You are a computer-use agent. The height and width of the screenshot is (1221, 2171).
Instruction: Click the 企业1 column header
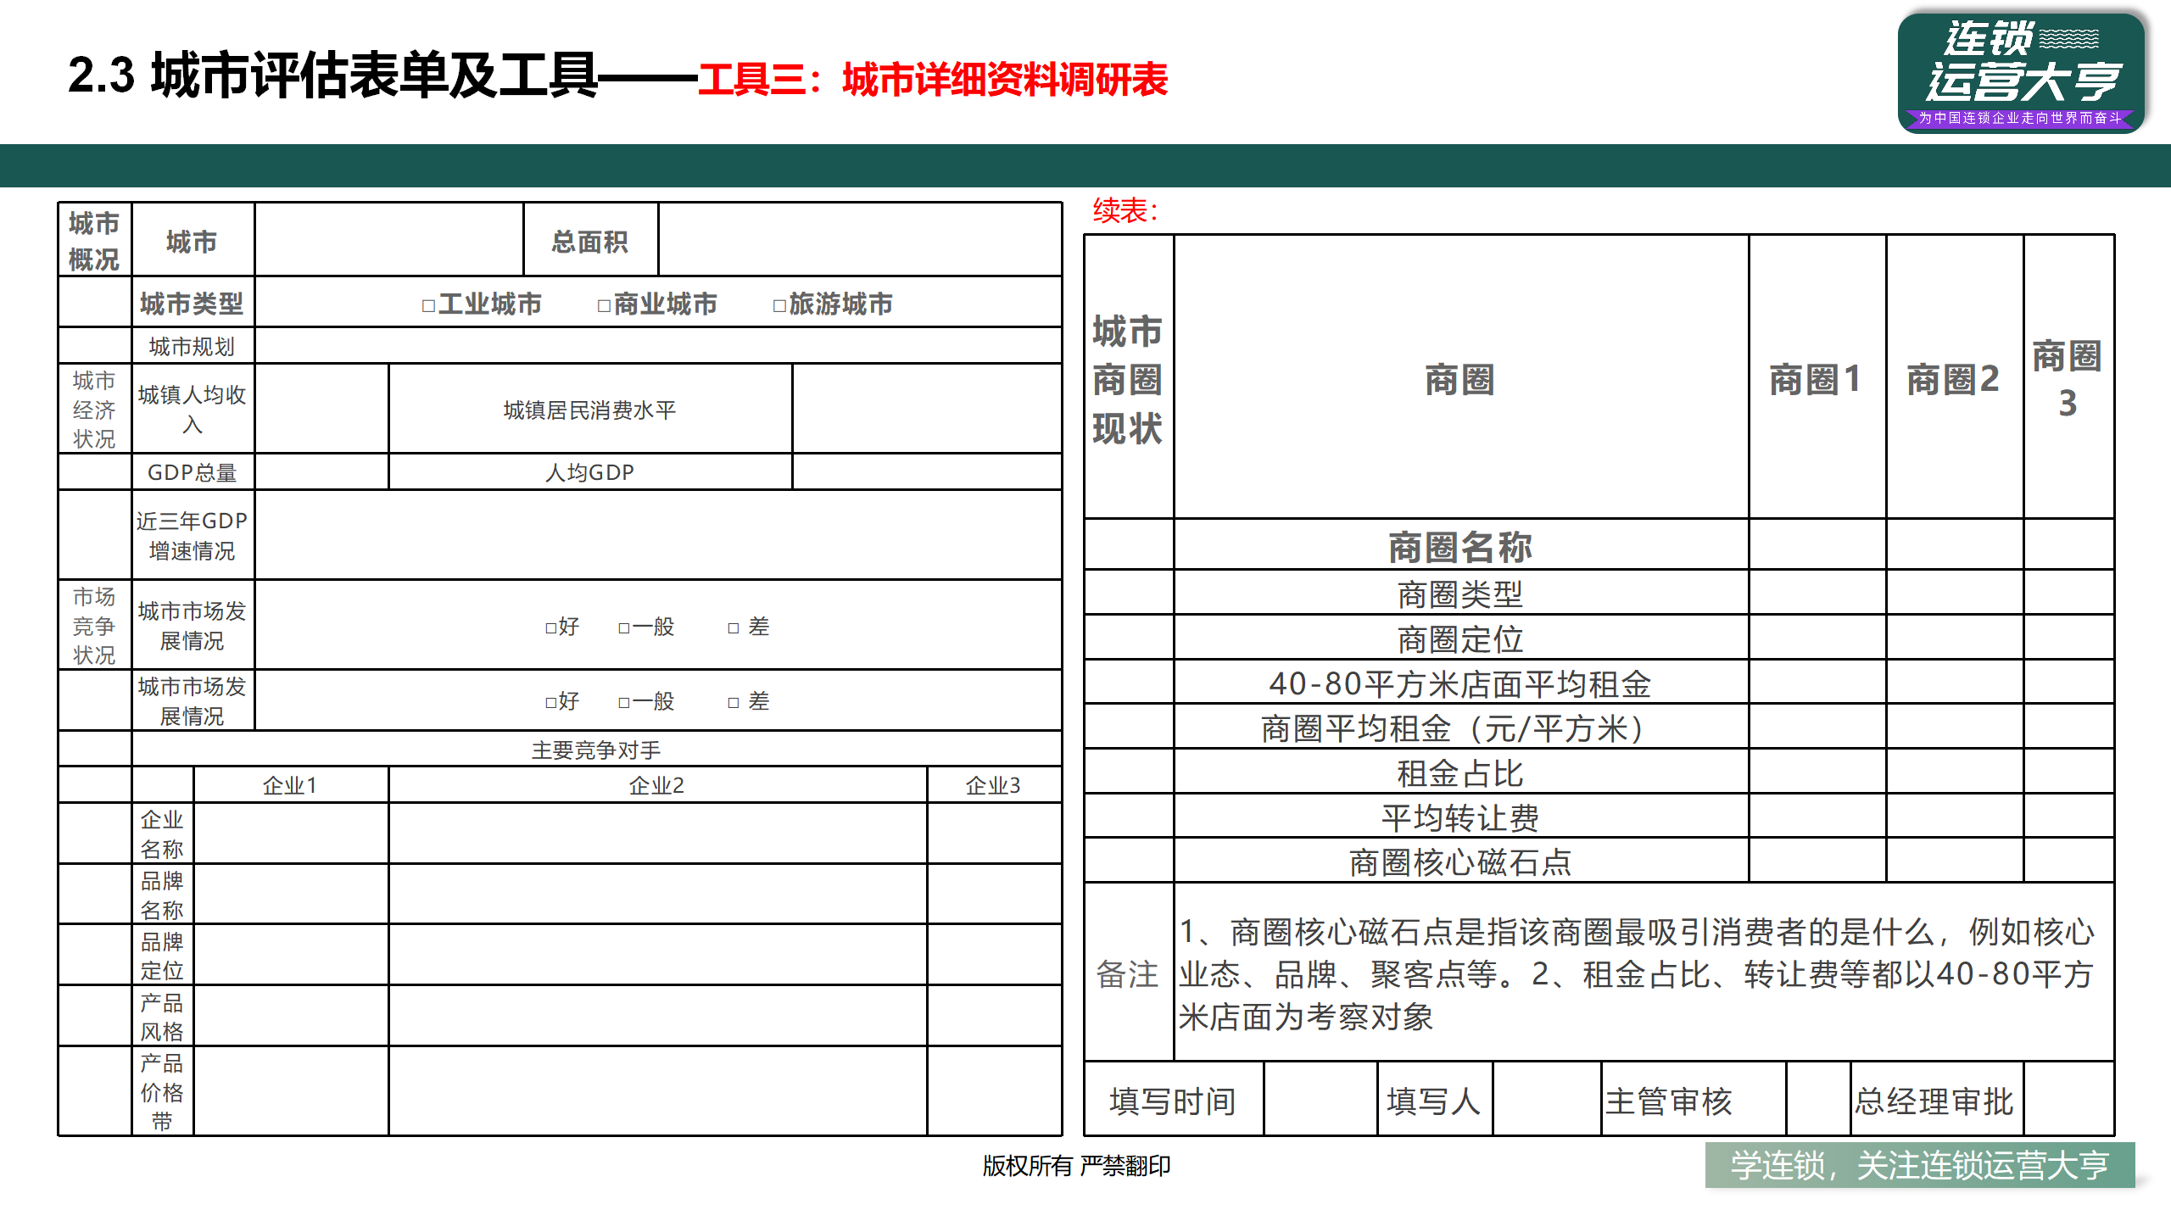[x=291, y=784]
